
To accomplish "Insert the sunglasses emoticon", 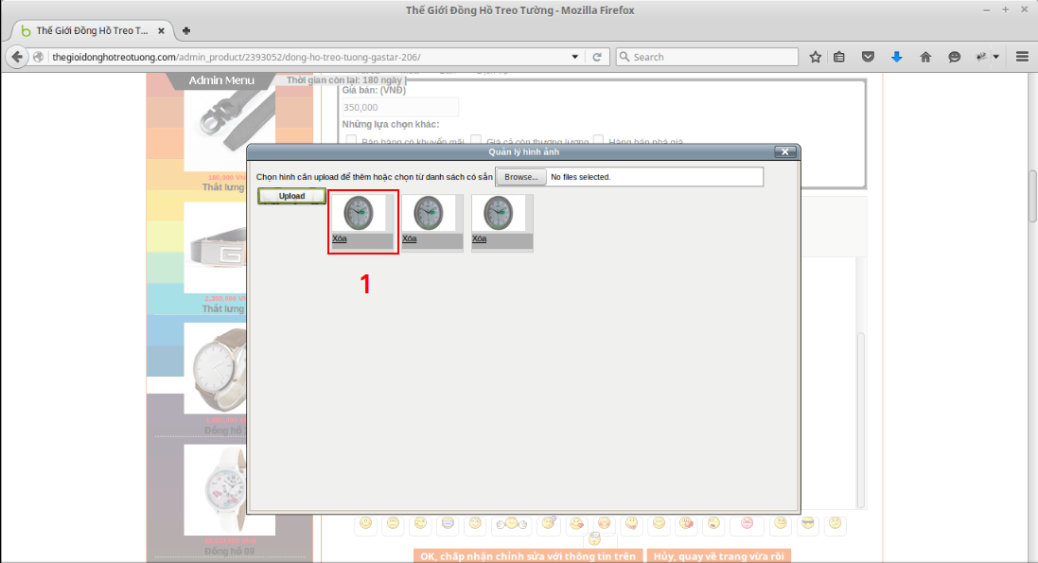I will (807, 523).
